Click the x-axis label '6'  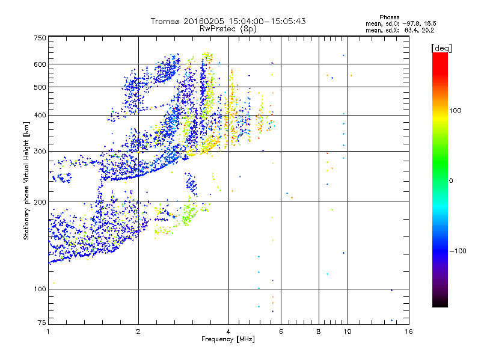point(281,332)
